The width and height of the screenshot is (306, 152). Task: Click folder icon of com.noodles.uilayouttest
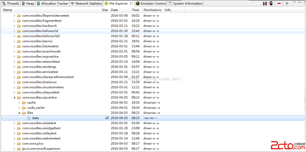[19, 92]
